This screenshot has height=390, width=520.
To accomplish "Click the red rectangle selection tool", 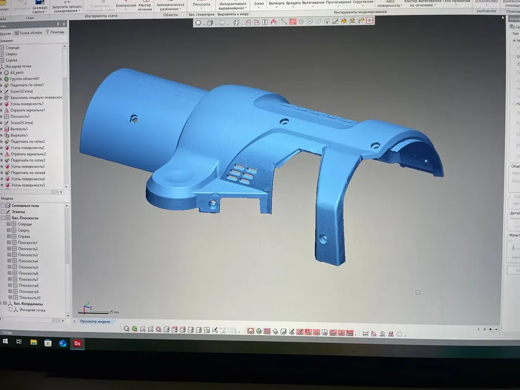I will [292, 21].
